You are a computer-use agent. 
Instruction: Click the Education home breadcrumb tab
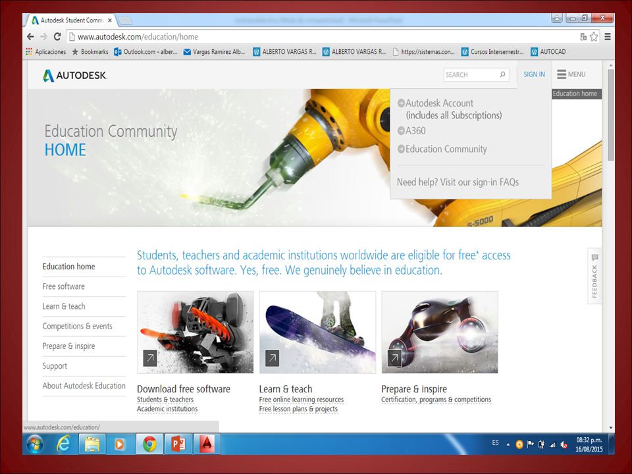[x=575, y=94]
